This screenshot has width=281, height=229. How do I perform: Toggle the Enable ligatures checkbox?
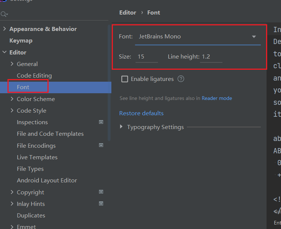tap(125, 79)
